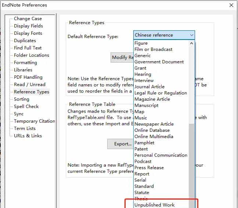
Task: Choose Unpublished Work from the dropdown
Action: 162,205
